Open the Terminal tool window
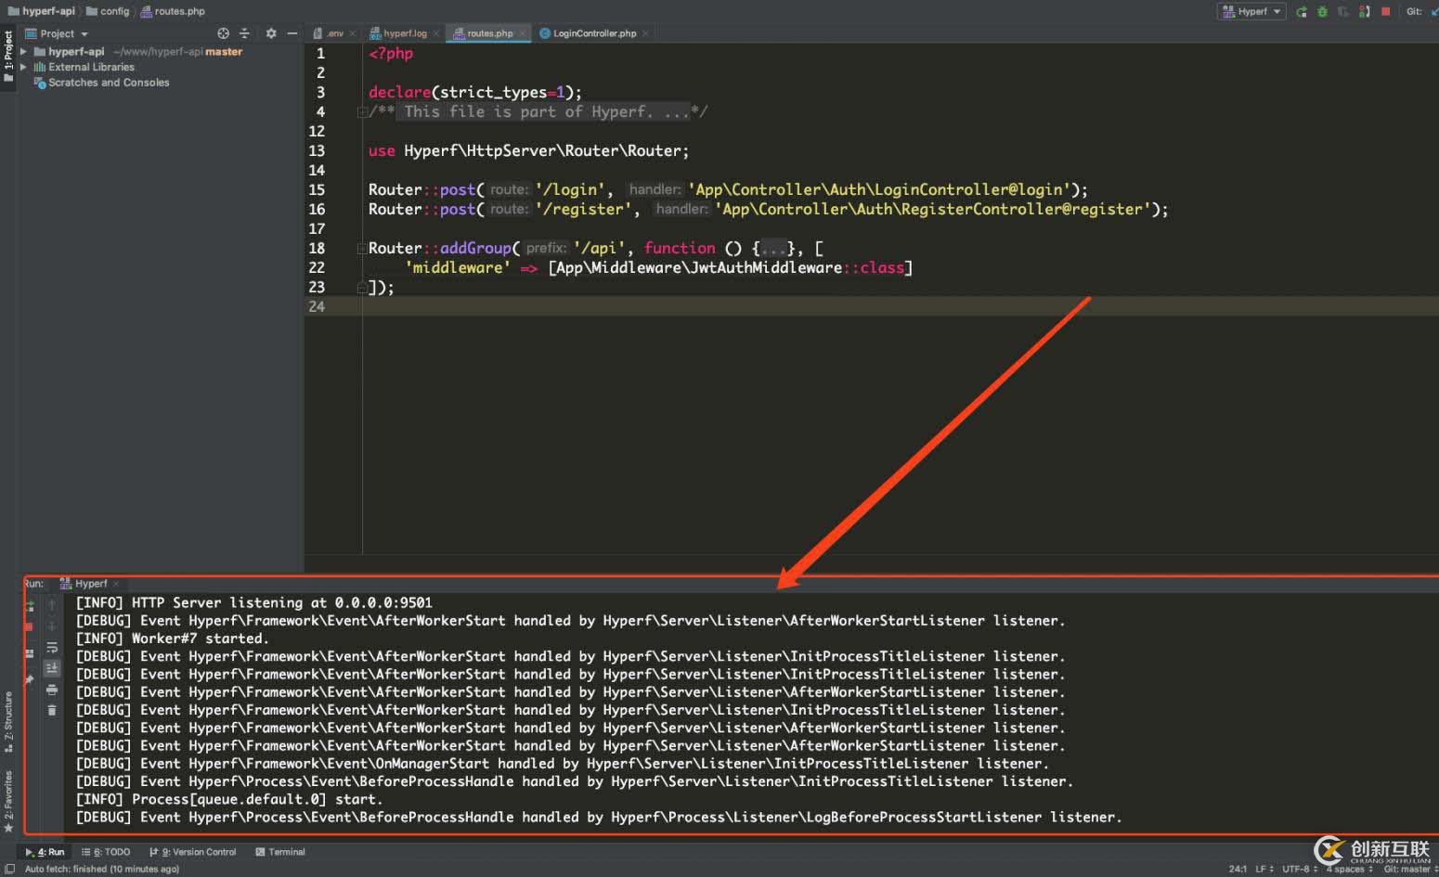The height and width of the screenshot is (877, 1439). point(279,852)
